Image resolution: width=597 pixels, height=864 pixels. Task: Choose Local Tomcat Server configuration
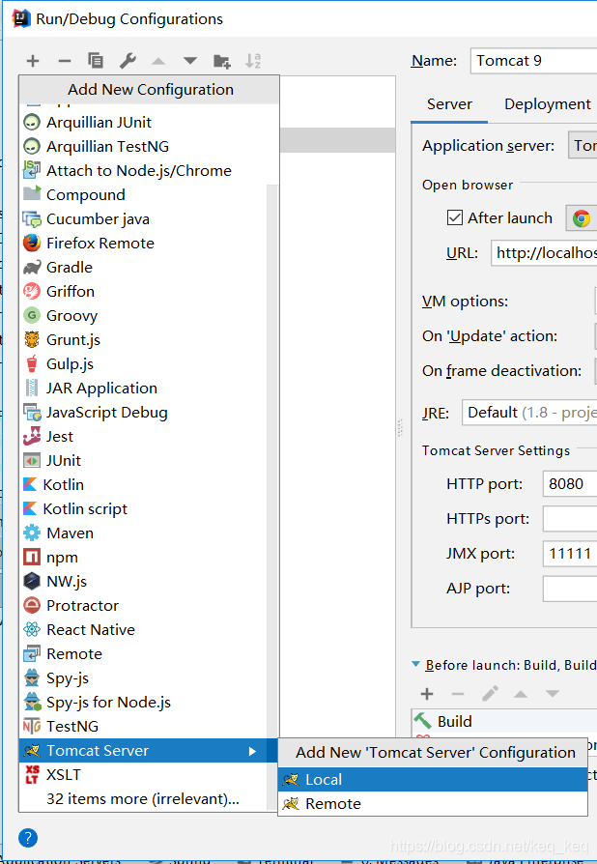point(433,780)
